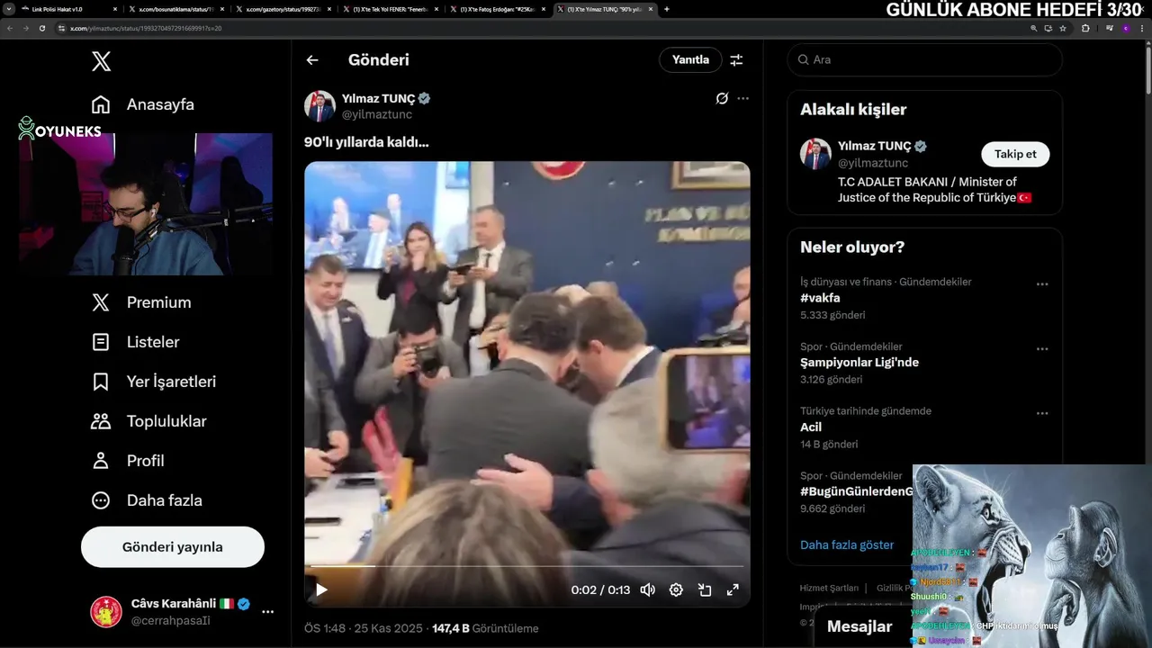Viewport: 1152px width, 648px height.
Task: Expand the Daha fazla menu
Action: click(147, 500)
